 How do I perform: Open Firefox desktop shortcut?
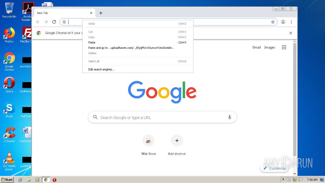(9, 35)
